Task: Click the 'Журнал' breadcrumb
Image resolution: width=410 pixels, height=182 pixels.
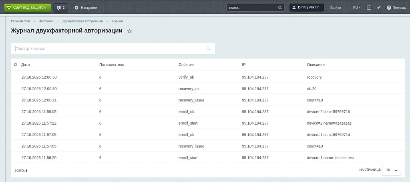Action: click(117, 21)
